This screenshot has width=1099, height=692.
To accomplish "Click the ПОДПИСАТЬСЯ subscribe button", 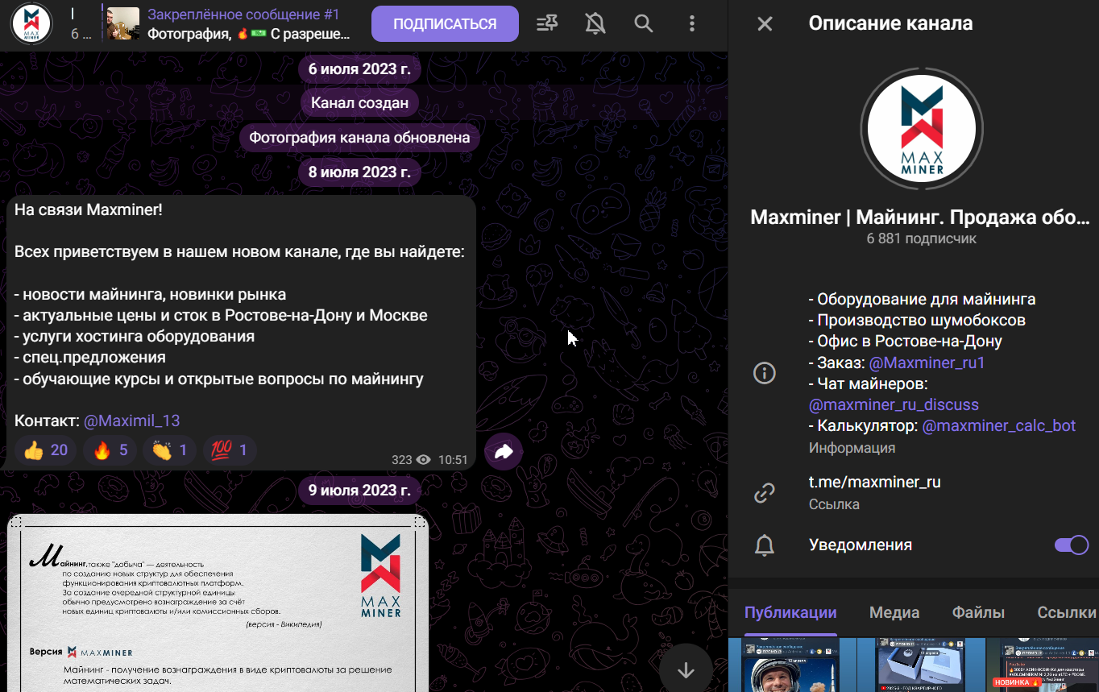I will click(445, 24).
